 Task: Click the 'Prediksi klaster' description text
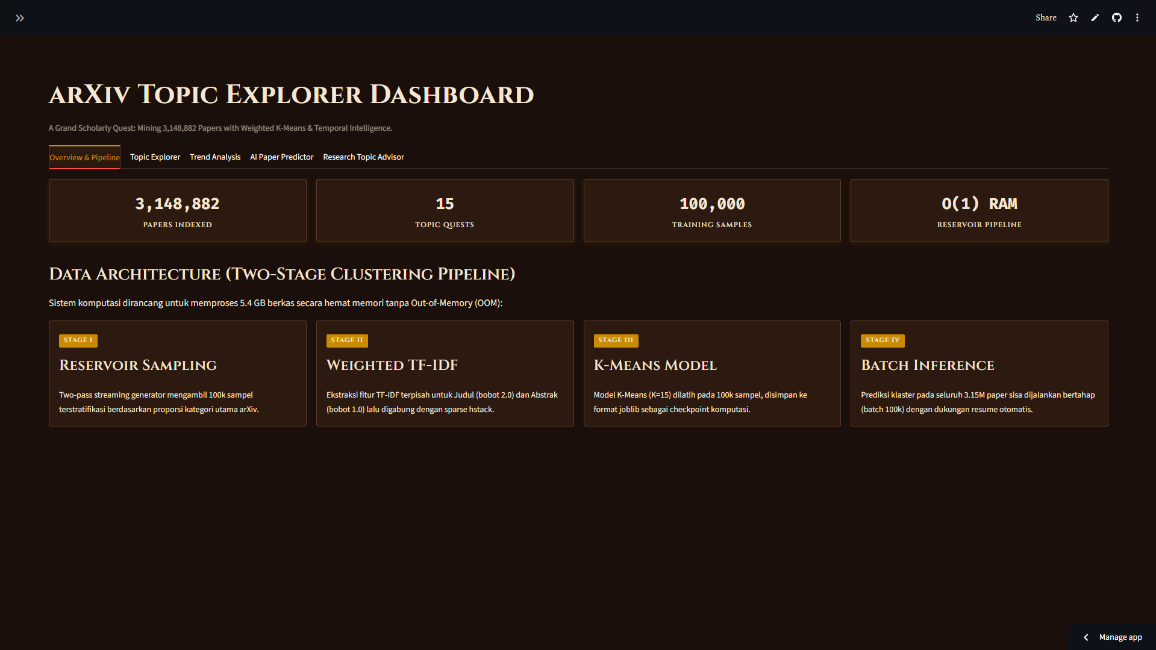click(978, 402)
